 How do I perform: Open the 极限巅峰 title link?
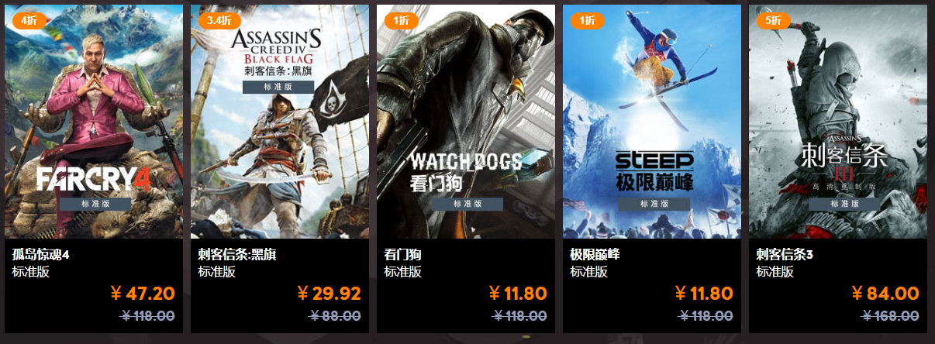click(595, 254)
